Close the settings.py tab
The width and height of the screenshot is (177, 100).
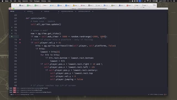tap(41, 11)
